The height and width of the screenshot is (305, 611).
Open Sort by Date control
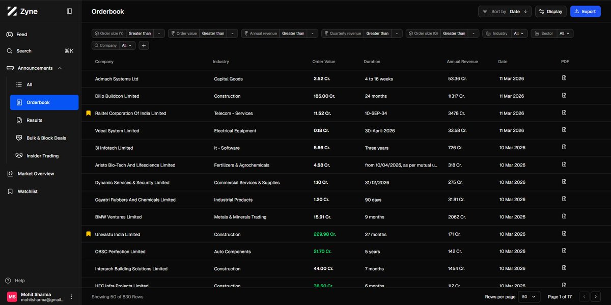coord(505,11)
